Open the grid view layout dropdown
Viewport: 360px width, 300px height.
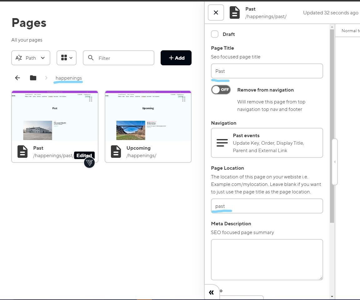point(67,58)
